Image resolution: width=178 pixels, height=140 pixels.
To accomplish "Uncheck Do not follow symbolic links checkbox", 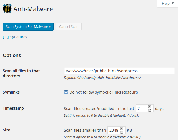I will pos(66,92).
